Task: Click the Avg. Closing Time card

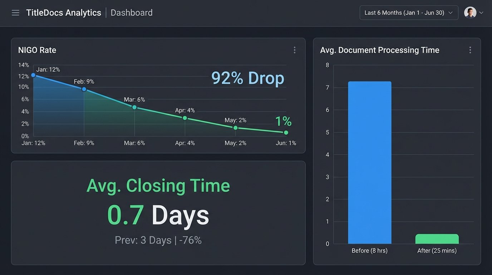Action: [x=158, y=213]
